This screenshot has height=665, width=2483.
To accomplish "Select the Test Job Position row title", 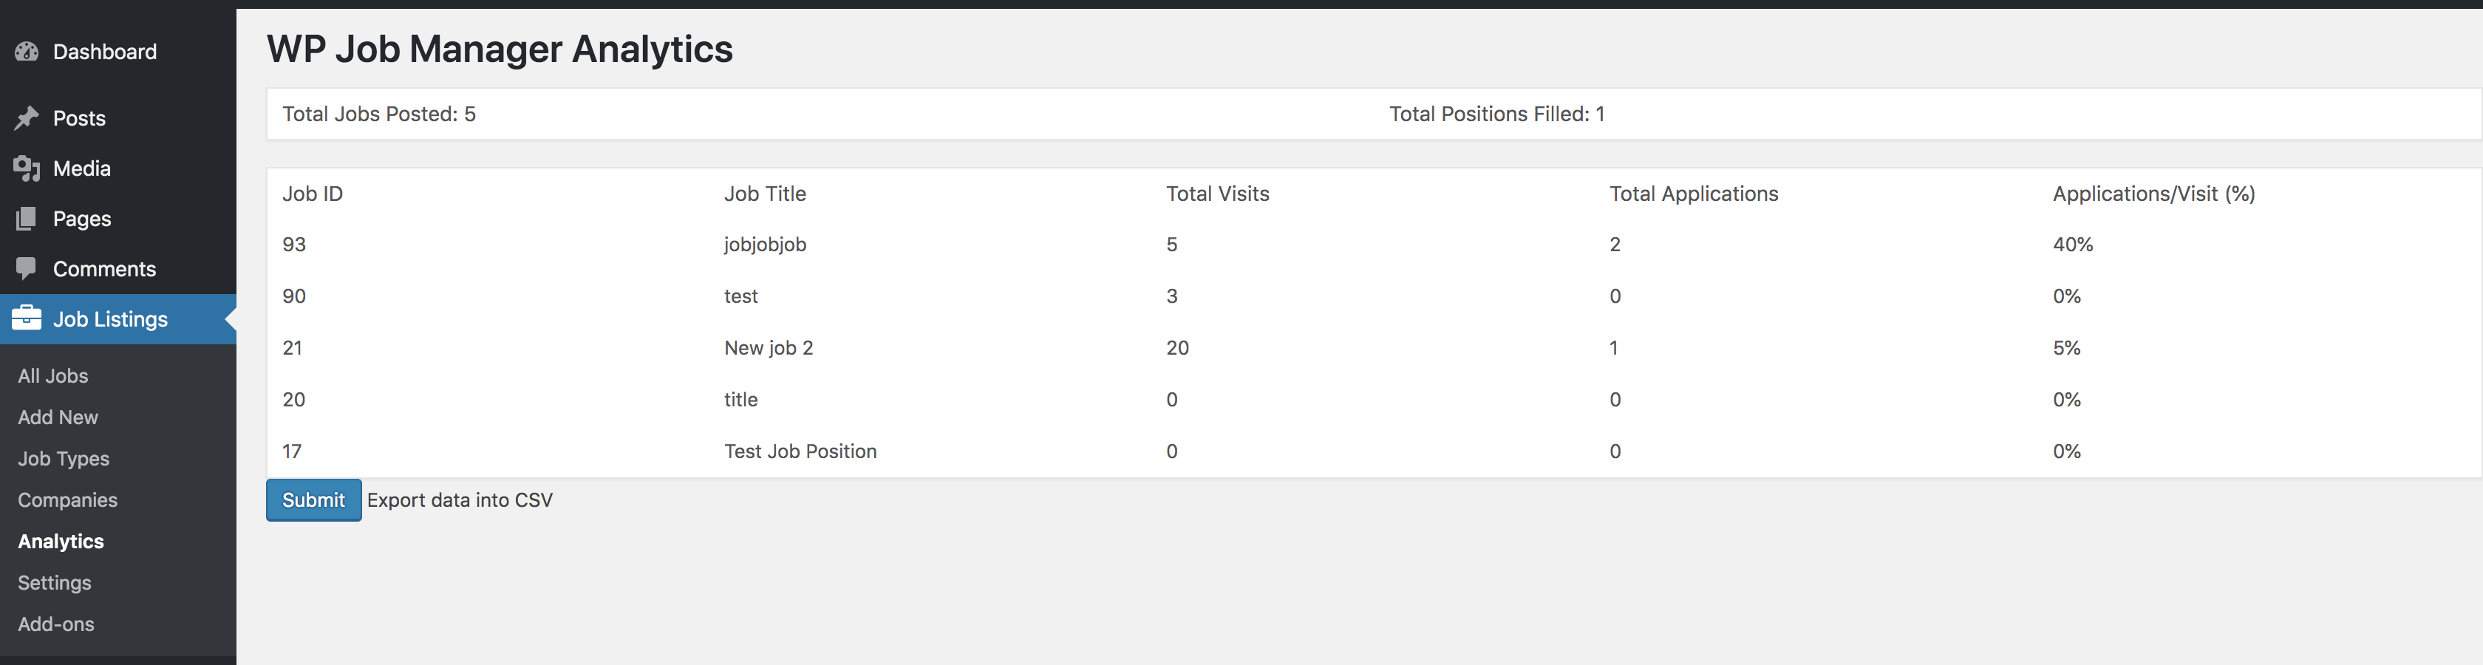I will [800, 451].
